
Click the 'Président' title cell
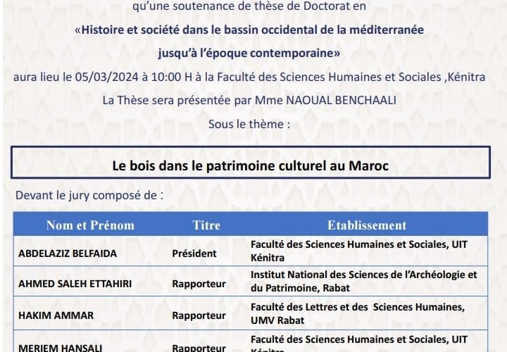195,253
